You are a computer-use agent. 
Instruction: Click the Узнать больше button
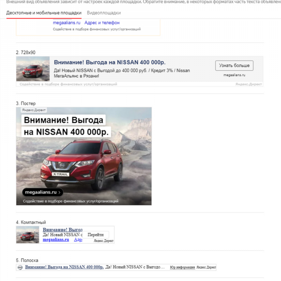click(234, 66)
